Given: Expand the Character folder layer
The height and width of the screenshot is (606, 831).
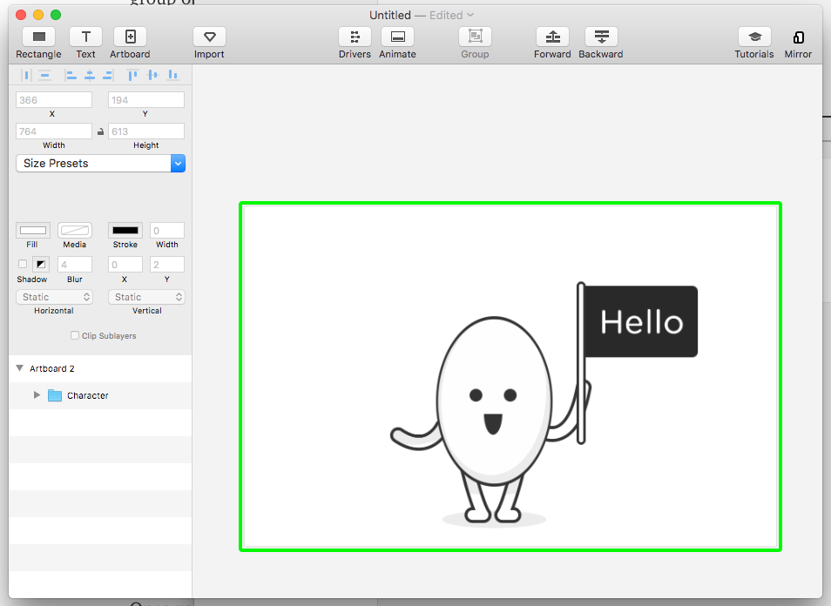Looking at the screenshot, I should point(37,395).
